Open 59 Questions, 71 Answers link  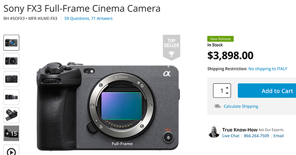pyautogui.click(x=88, y=19)
